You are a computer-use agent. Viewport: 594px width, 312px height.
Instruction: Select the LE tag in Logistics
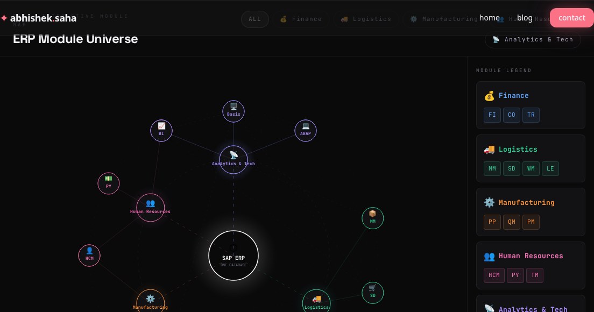[550, 168]
